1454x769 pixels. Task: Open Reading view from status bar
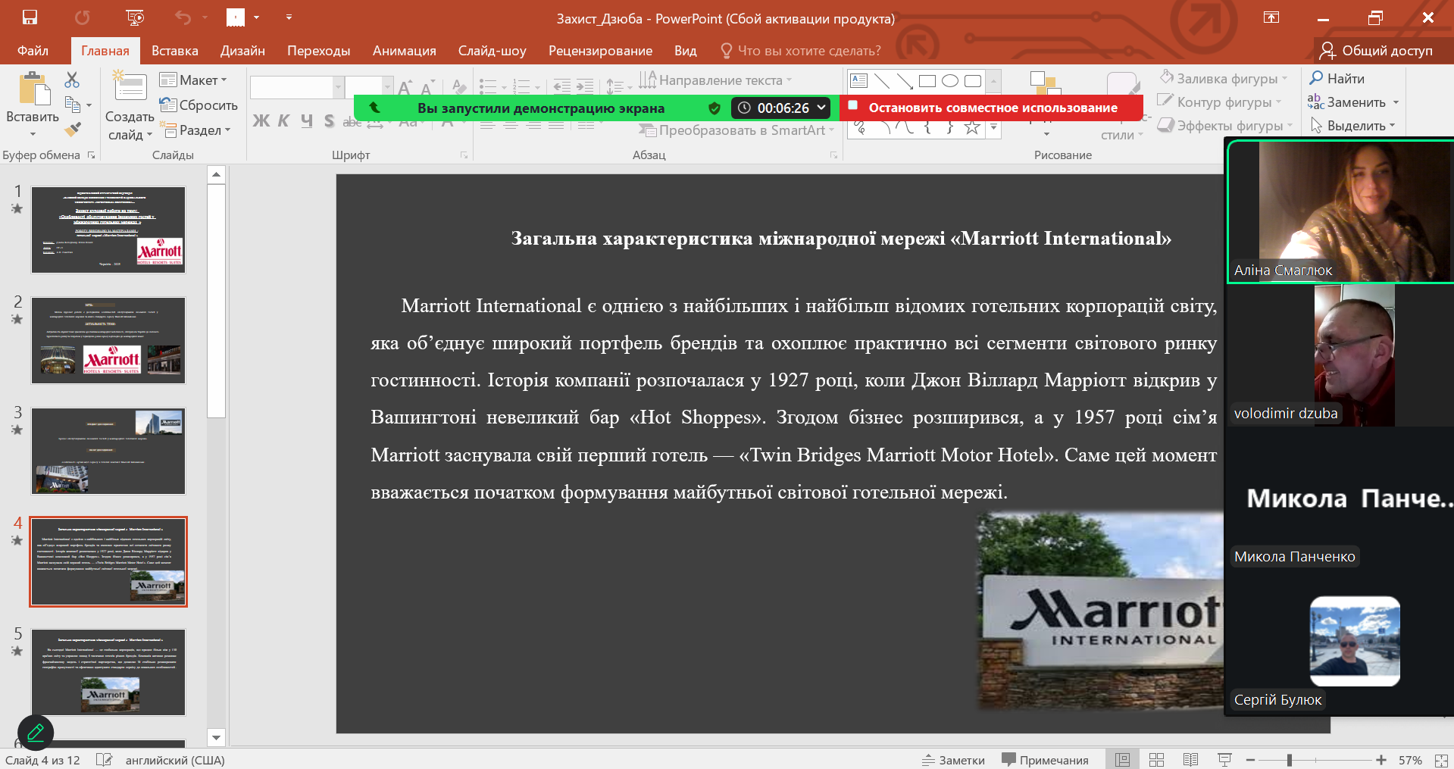[1190, 760]
